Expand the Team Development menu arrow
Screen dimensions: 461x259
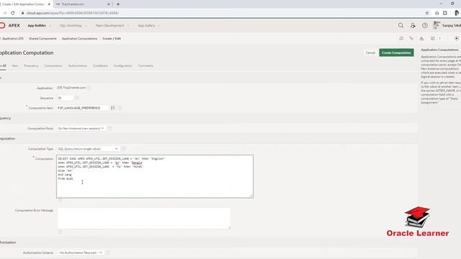(128, 26)
